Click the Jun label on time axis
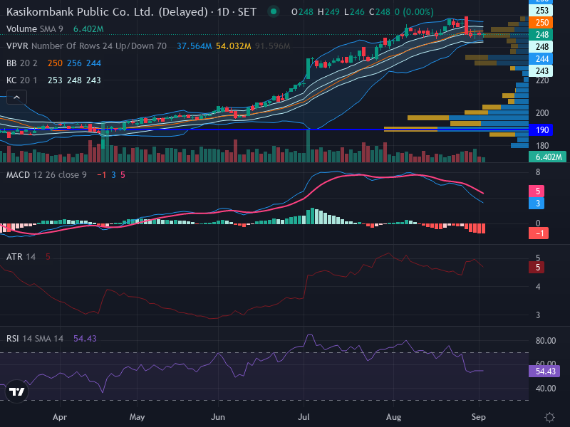This screenshot has width=570, height=427. coord(218,417)
